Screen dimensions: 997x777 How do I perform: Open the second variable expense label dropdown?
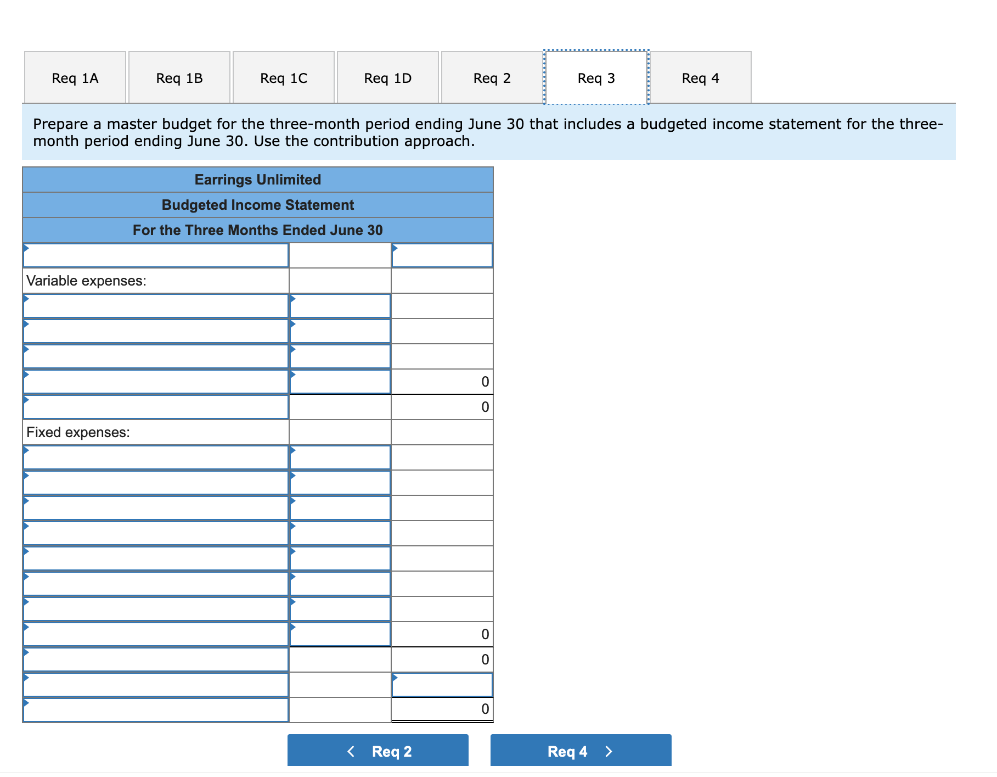click(155, 331)
